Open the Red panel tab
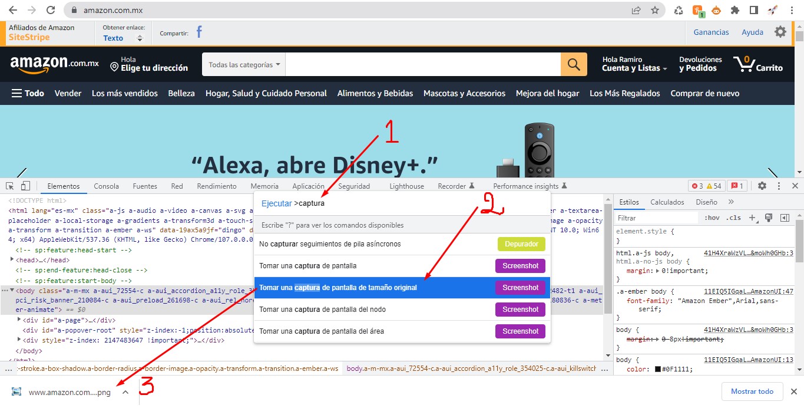Viewport: 804px width, 408px height. click(x=176, y=186)
